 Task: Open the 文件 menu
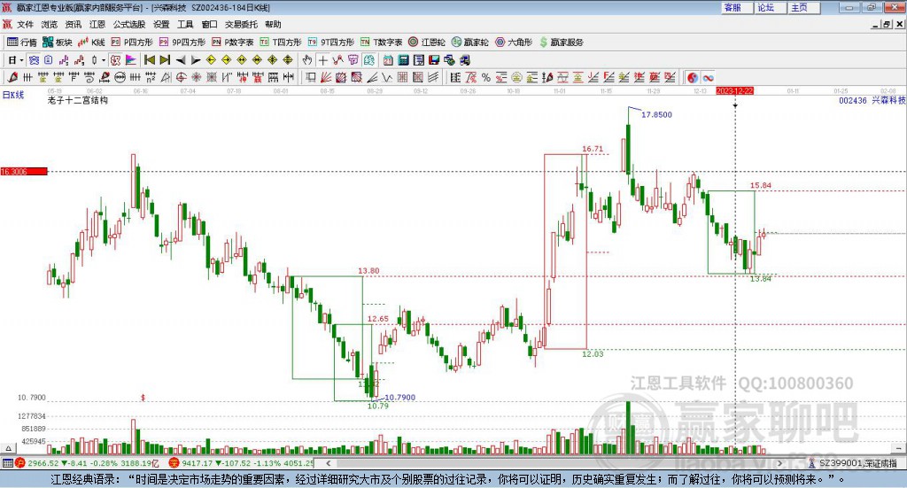(x=25, y=24)
